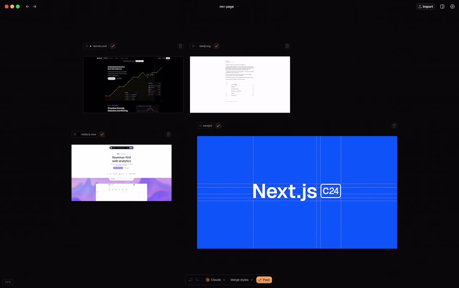Viewport: 459px width, 288px height.
Task: Open the benji.org screenshot thumbnail
Action: point(240,85)
